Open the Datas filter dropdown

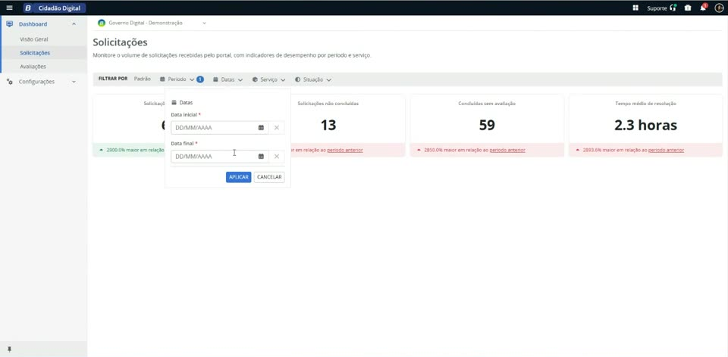coord(228,79)
